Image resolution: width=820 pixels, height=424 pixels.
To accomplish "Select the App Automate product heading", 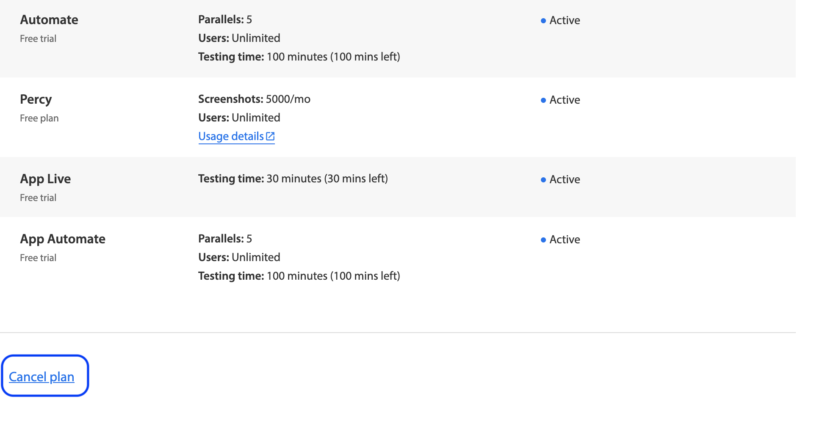I will (x=63, y=239).
